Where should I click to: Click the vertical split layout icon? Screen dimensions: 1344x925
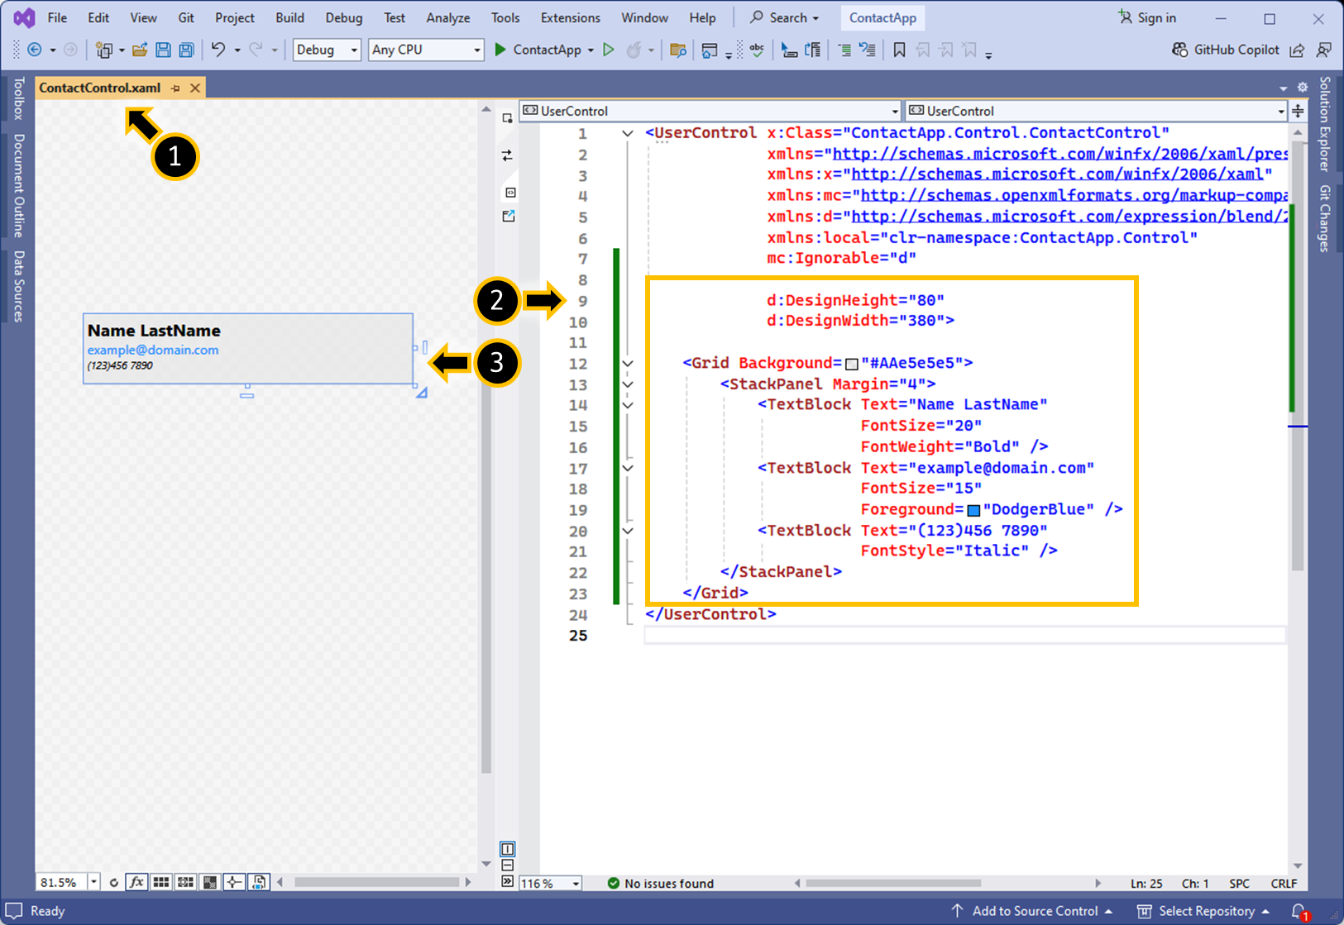click(x=508, y=849)
